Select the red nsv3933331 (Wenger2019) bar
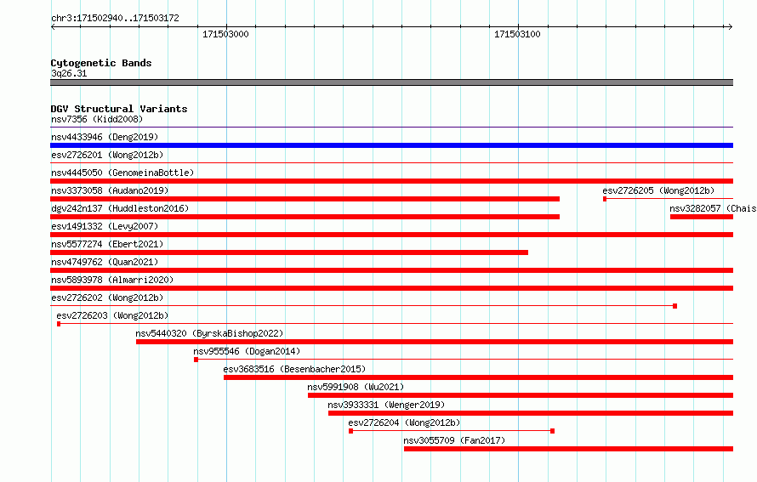The height and width of the screenshot is (482, 757). (531, 413)
